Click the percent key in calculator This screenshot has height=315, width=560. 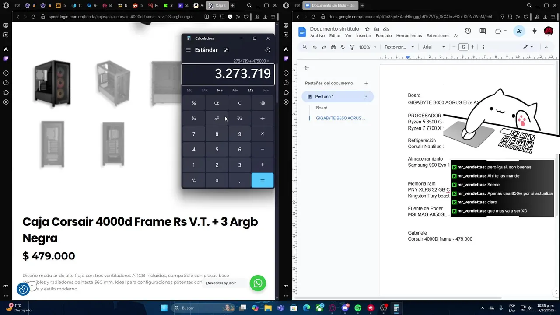click(194, 103)
